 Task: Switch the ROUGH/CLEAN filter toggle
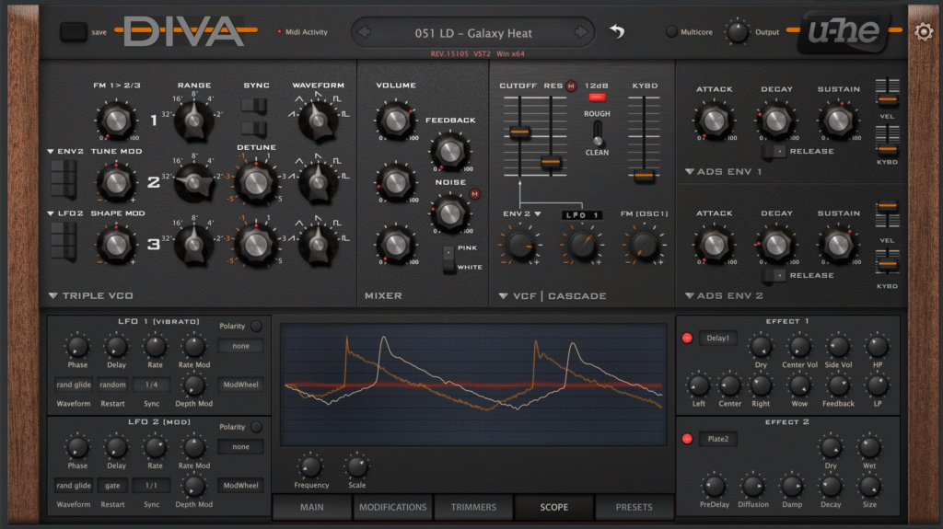point(597,132)
